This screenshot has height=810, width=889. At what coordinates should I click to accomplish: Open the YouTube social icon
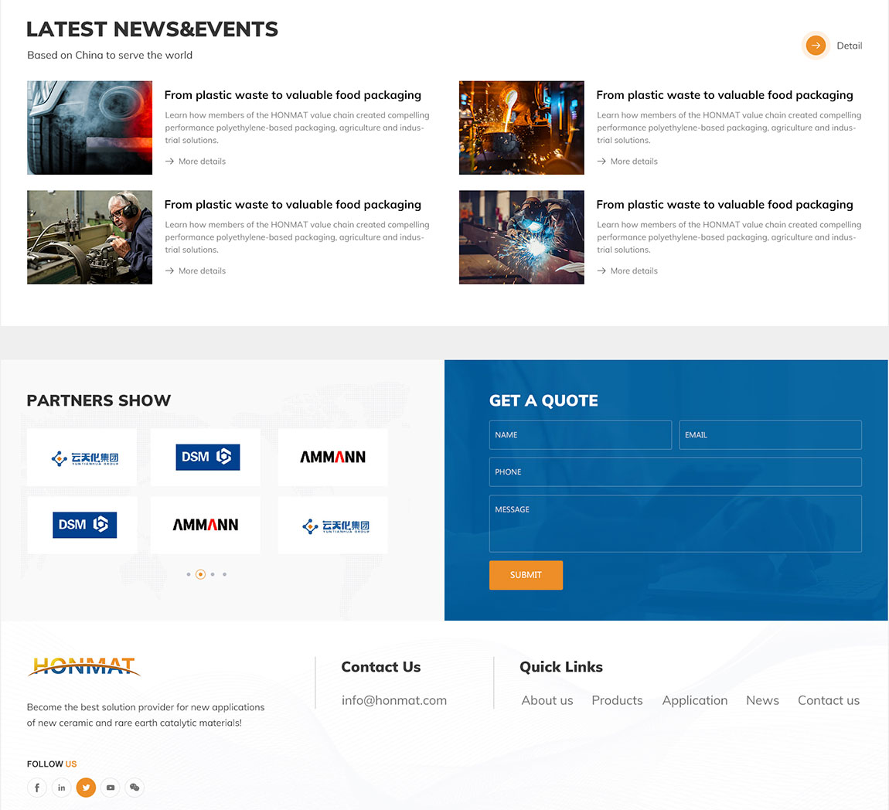click(111, 788)
